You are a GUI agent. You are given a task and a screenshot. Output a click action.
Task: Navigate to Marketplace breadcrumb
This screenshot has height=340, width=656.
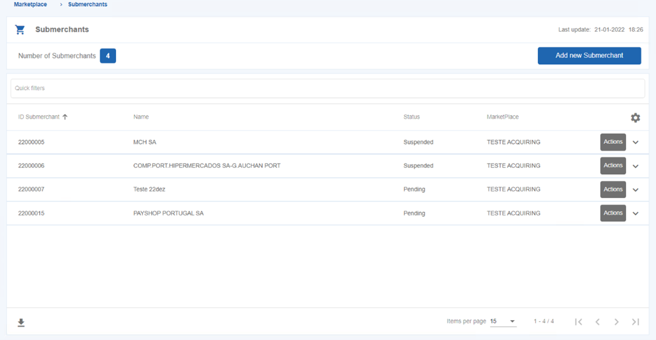(30, 4)
